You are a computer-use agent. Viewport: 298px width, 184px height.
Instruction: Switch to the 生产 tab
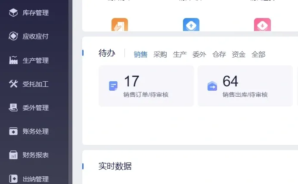(x=180, y=55)
